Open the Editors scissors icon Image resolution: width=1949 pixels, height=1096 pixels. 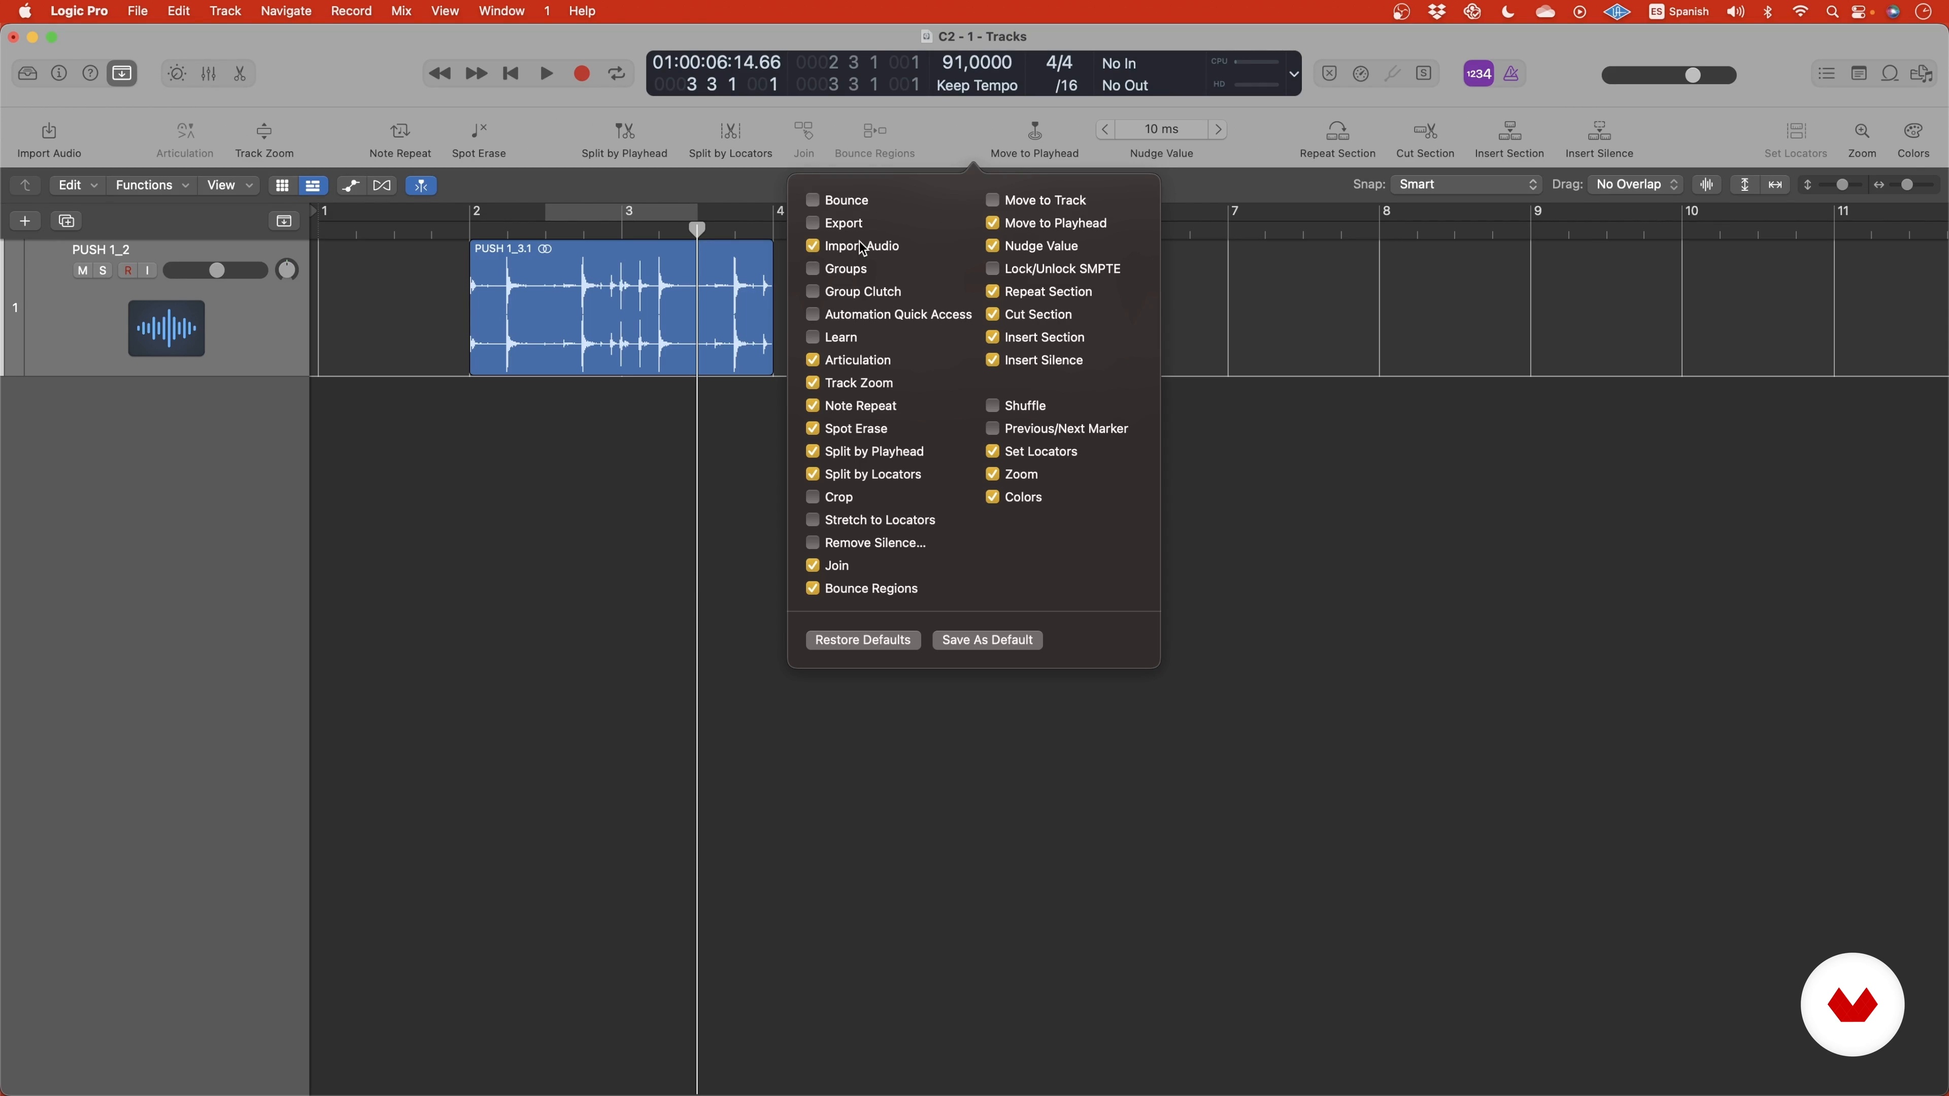tap(240, 74)
